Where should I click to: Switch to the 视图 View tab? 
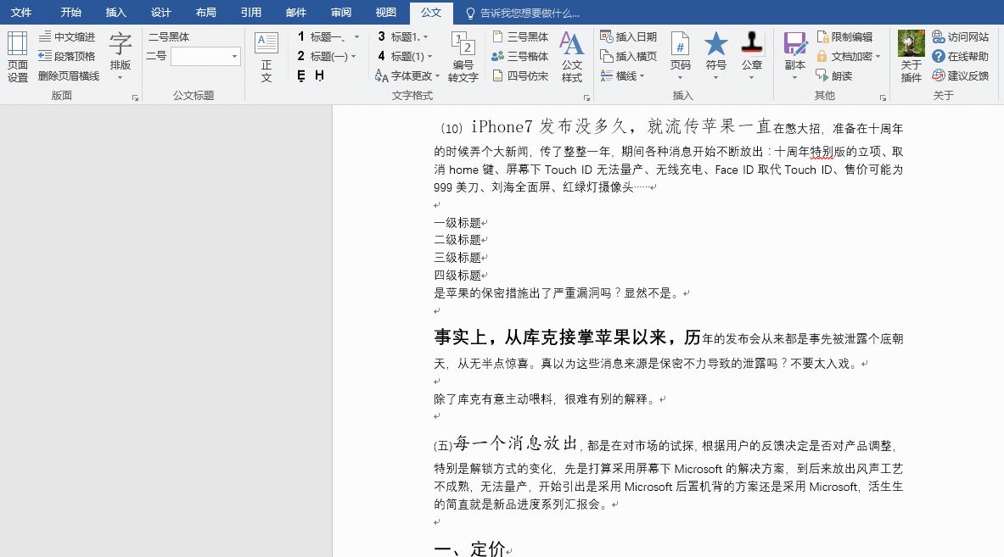(x=386, y=12)
